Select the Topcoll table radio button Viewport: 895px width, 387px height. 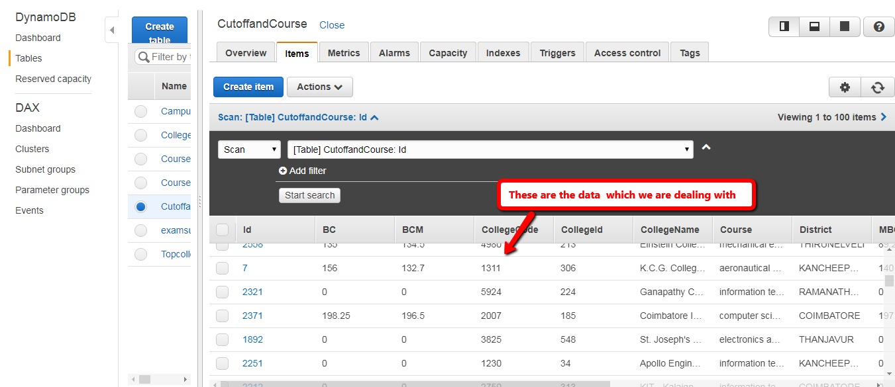140,254
